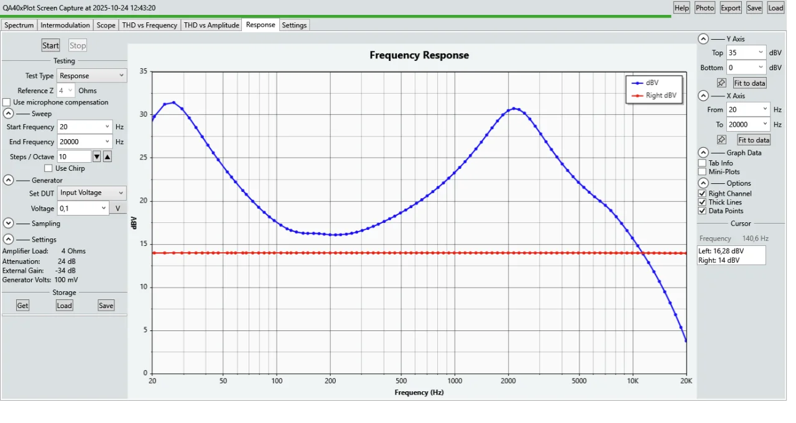Click the Export button in top bar
The width and height of the screenshot is (796, 423).
click(730, 7)
